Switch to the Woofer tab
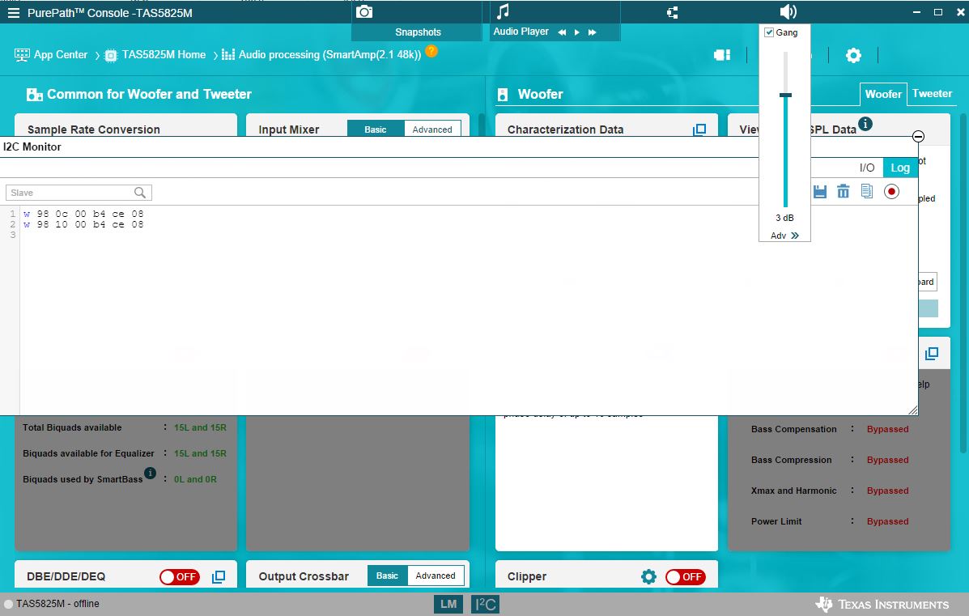This screenshot has height=616, width=969. (883, 94)
